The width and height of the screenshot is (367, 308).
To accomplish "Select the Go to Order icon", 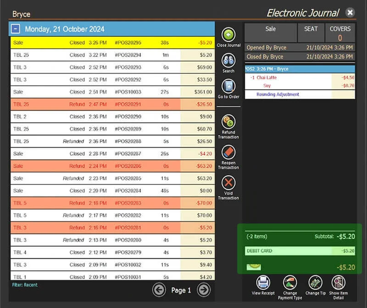I will pos(228,86).
